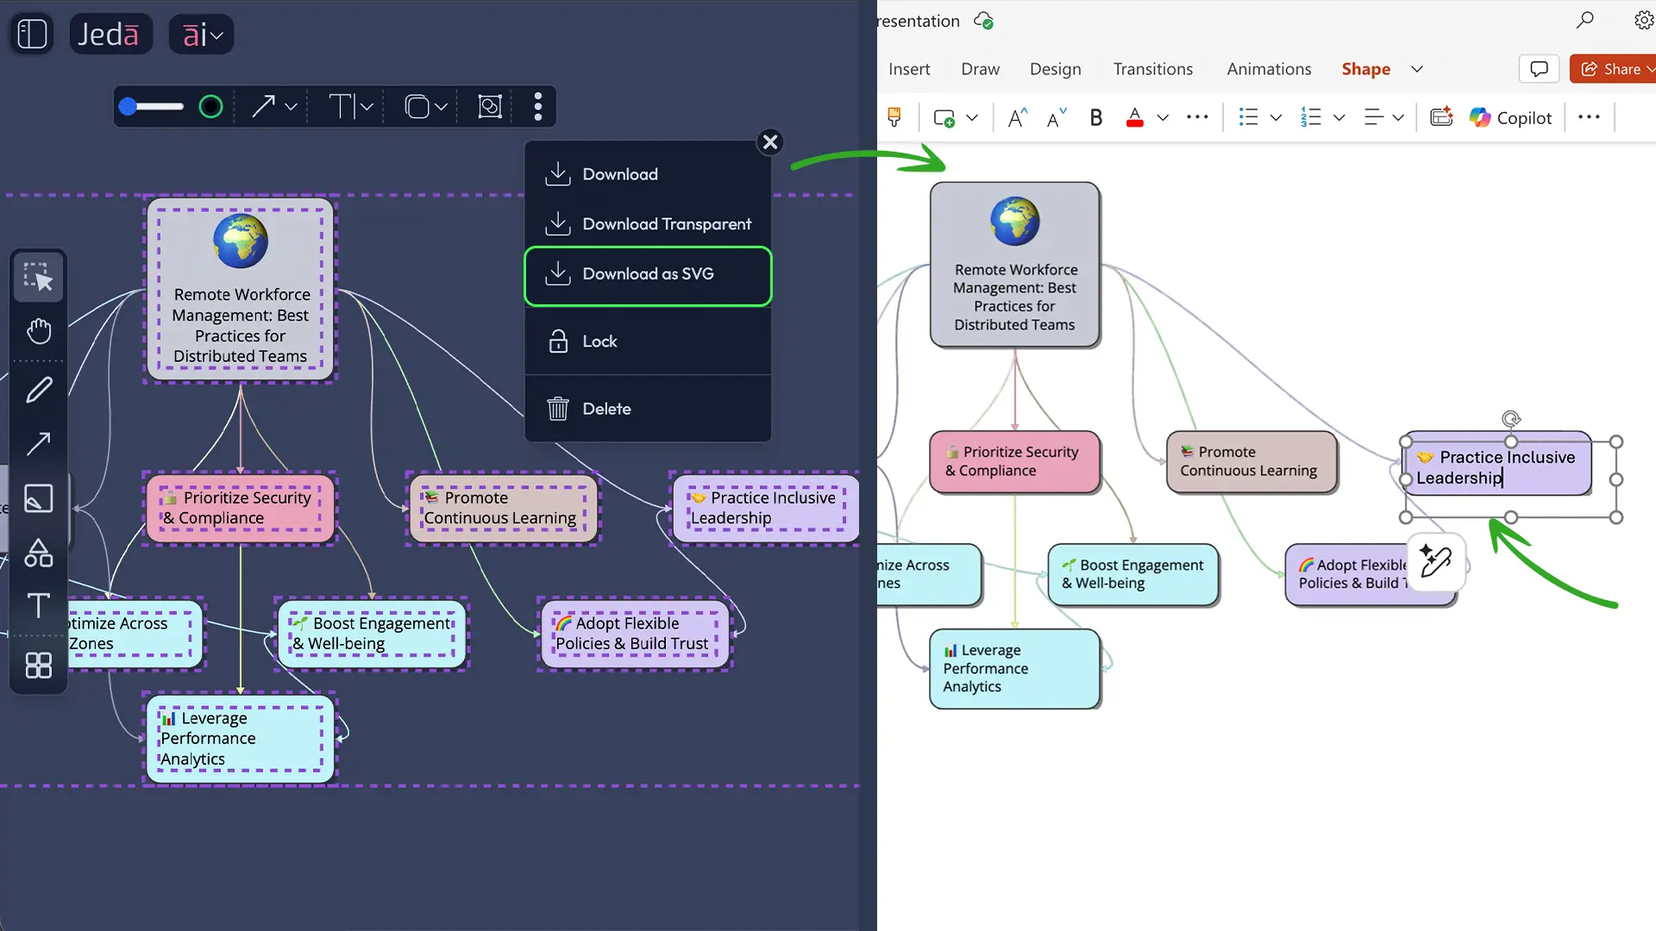Switch to the Transitions tab
Viewport: 1656px width, 931px height.
coord(1152,69)
